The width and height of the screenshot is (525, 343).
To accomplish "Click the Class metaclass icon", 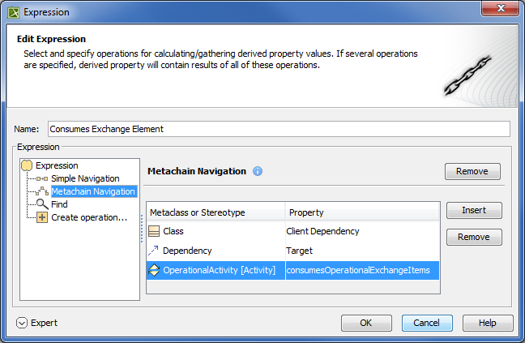I will 155,231.
